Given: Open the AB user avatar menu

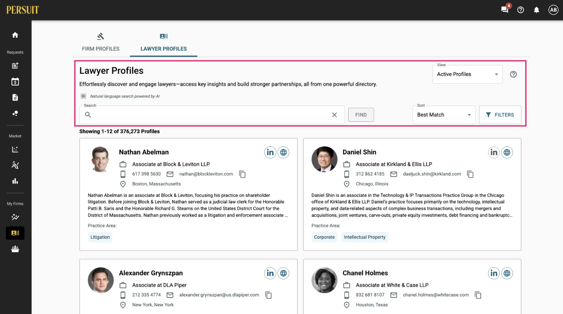Looking at the screenshot, I should coord(553,10).
